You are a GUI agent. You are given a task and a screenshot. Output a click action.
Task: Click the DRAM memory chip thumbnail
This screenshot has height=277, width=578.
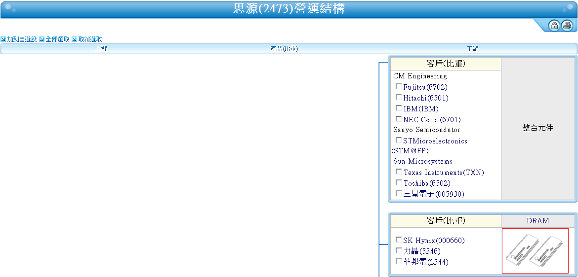(535, 250)
